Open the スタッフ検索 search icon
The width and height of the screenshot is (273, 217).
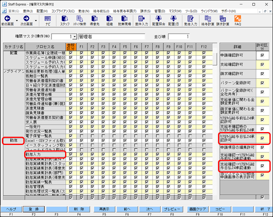click(x=80, y=21)
